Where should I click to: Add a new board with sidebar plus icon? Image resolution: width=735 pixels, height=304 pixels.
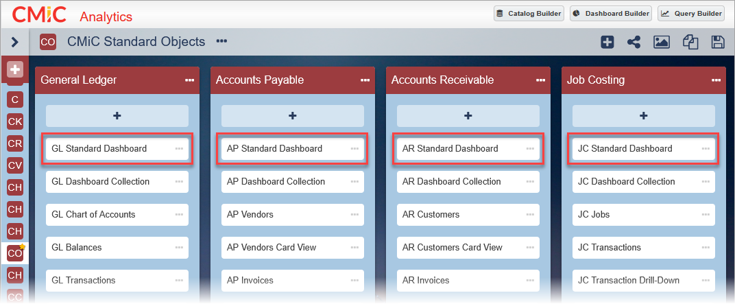(x=15, y=70)
